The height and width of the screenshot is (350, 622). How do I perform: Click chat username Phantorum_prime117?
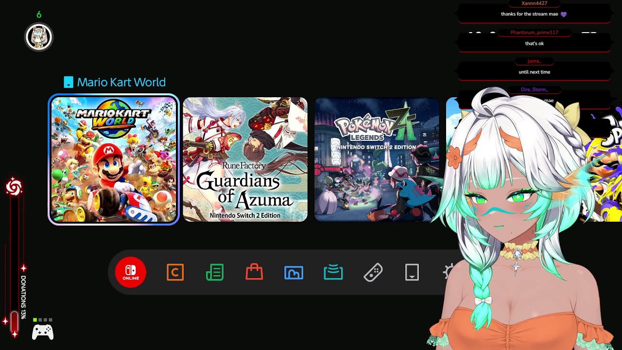(534, 33)
